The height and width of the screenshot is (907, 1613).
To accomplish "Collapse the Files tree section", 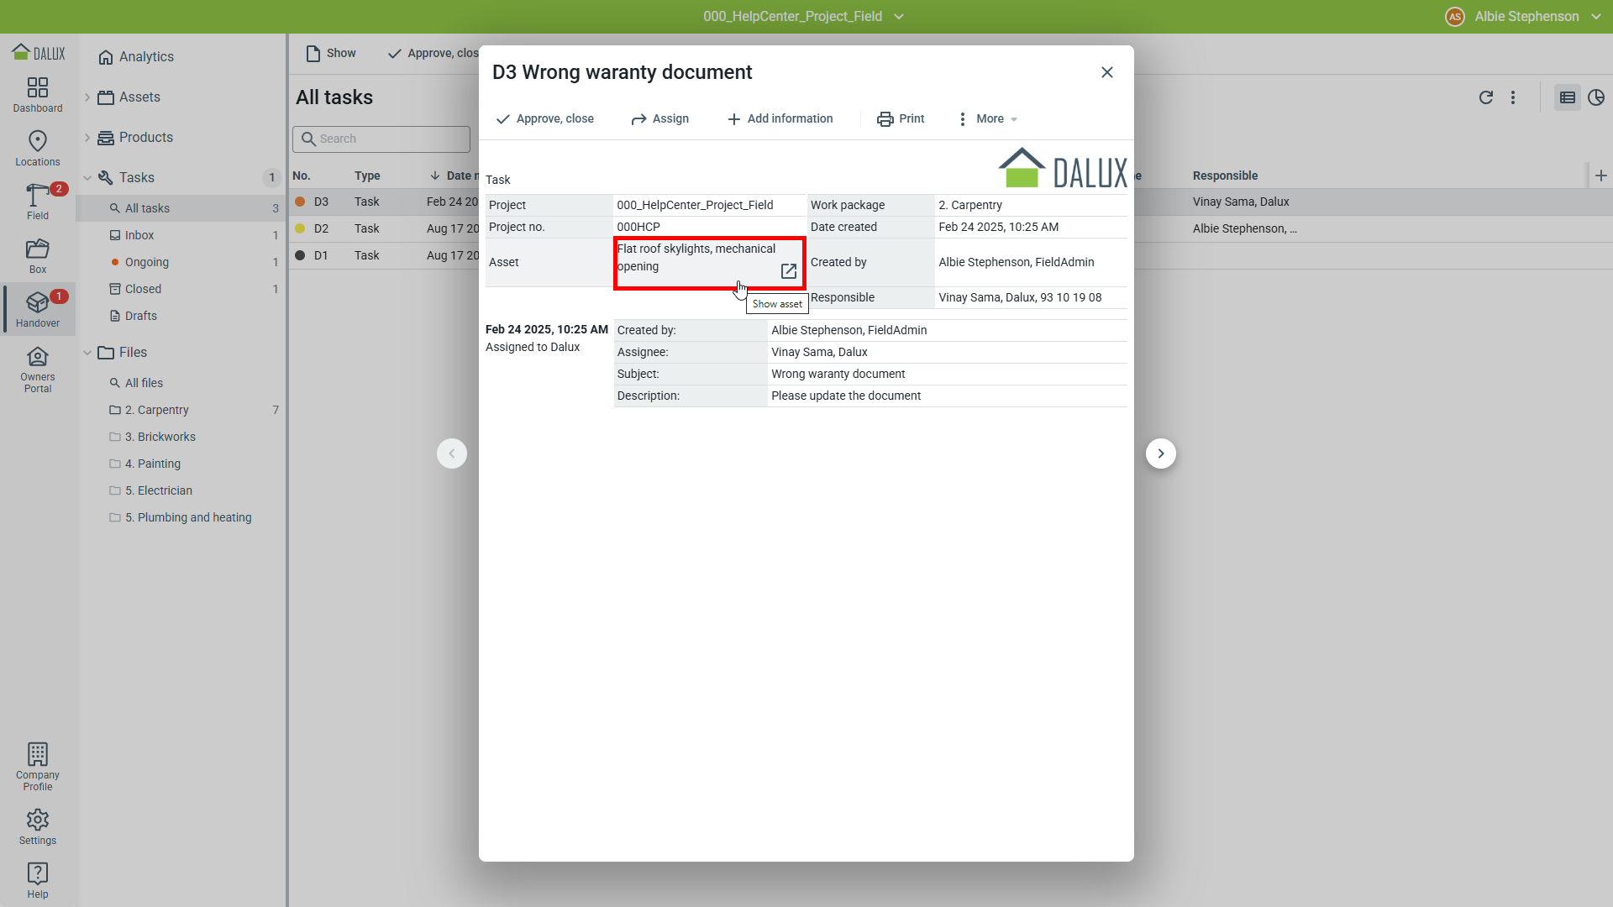I will coord(87,353).
